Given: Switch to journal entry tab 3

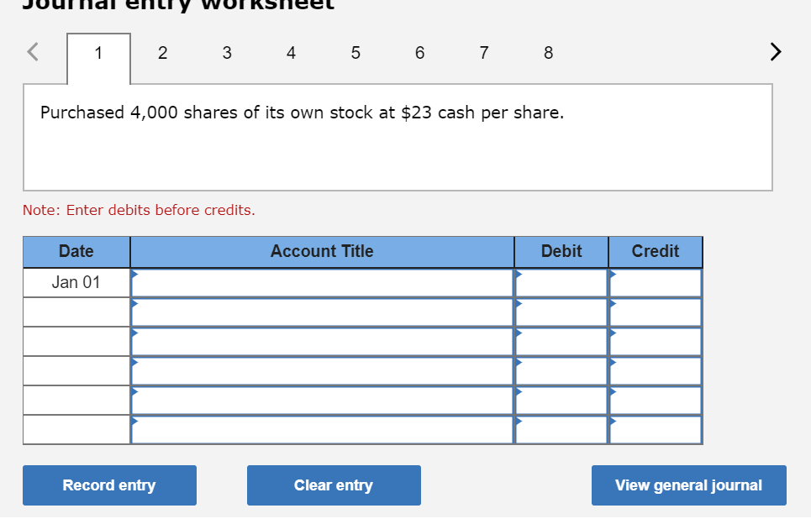Looking at the screenshot, I should click(227, 52).
